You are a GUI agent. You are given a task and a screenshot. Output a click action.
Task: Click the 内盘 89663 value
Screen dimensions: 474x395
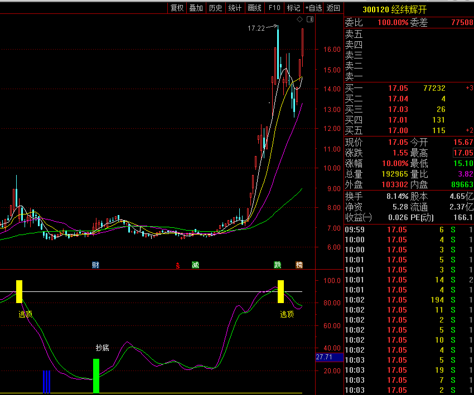(x=462, y=184)
